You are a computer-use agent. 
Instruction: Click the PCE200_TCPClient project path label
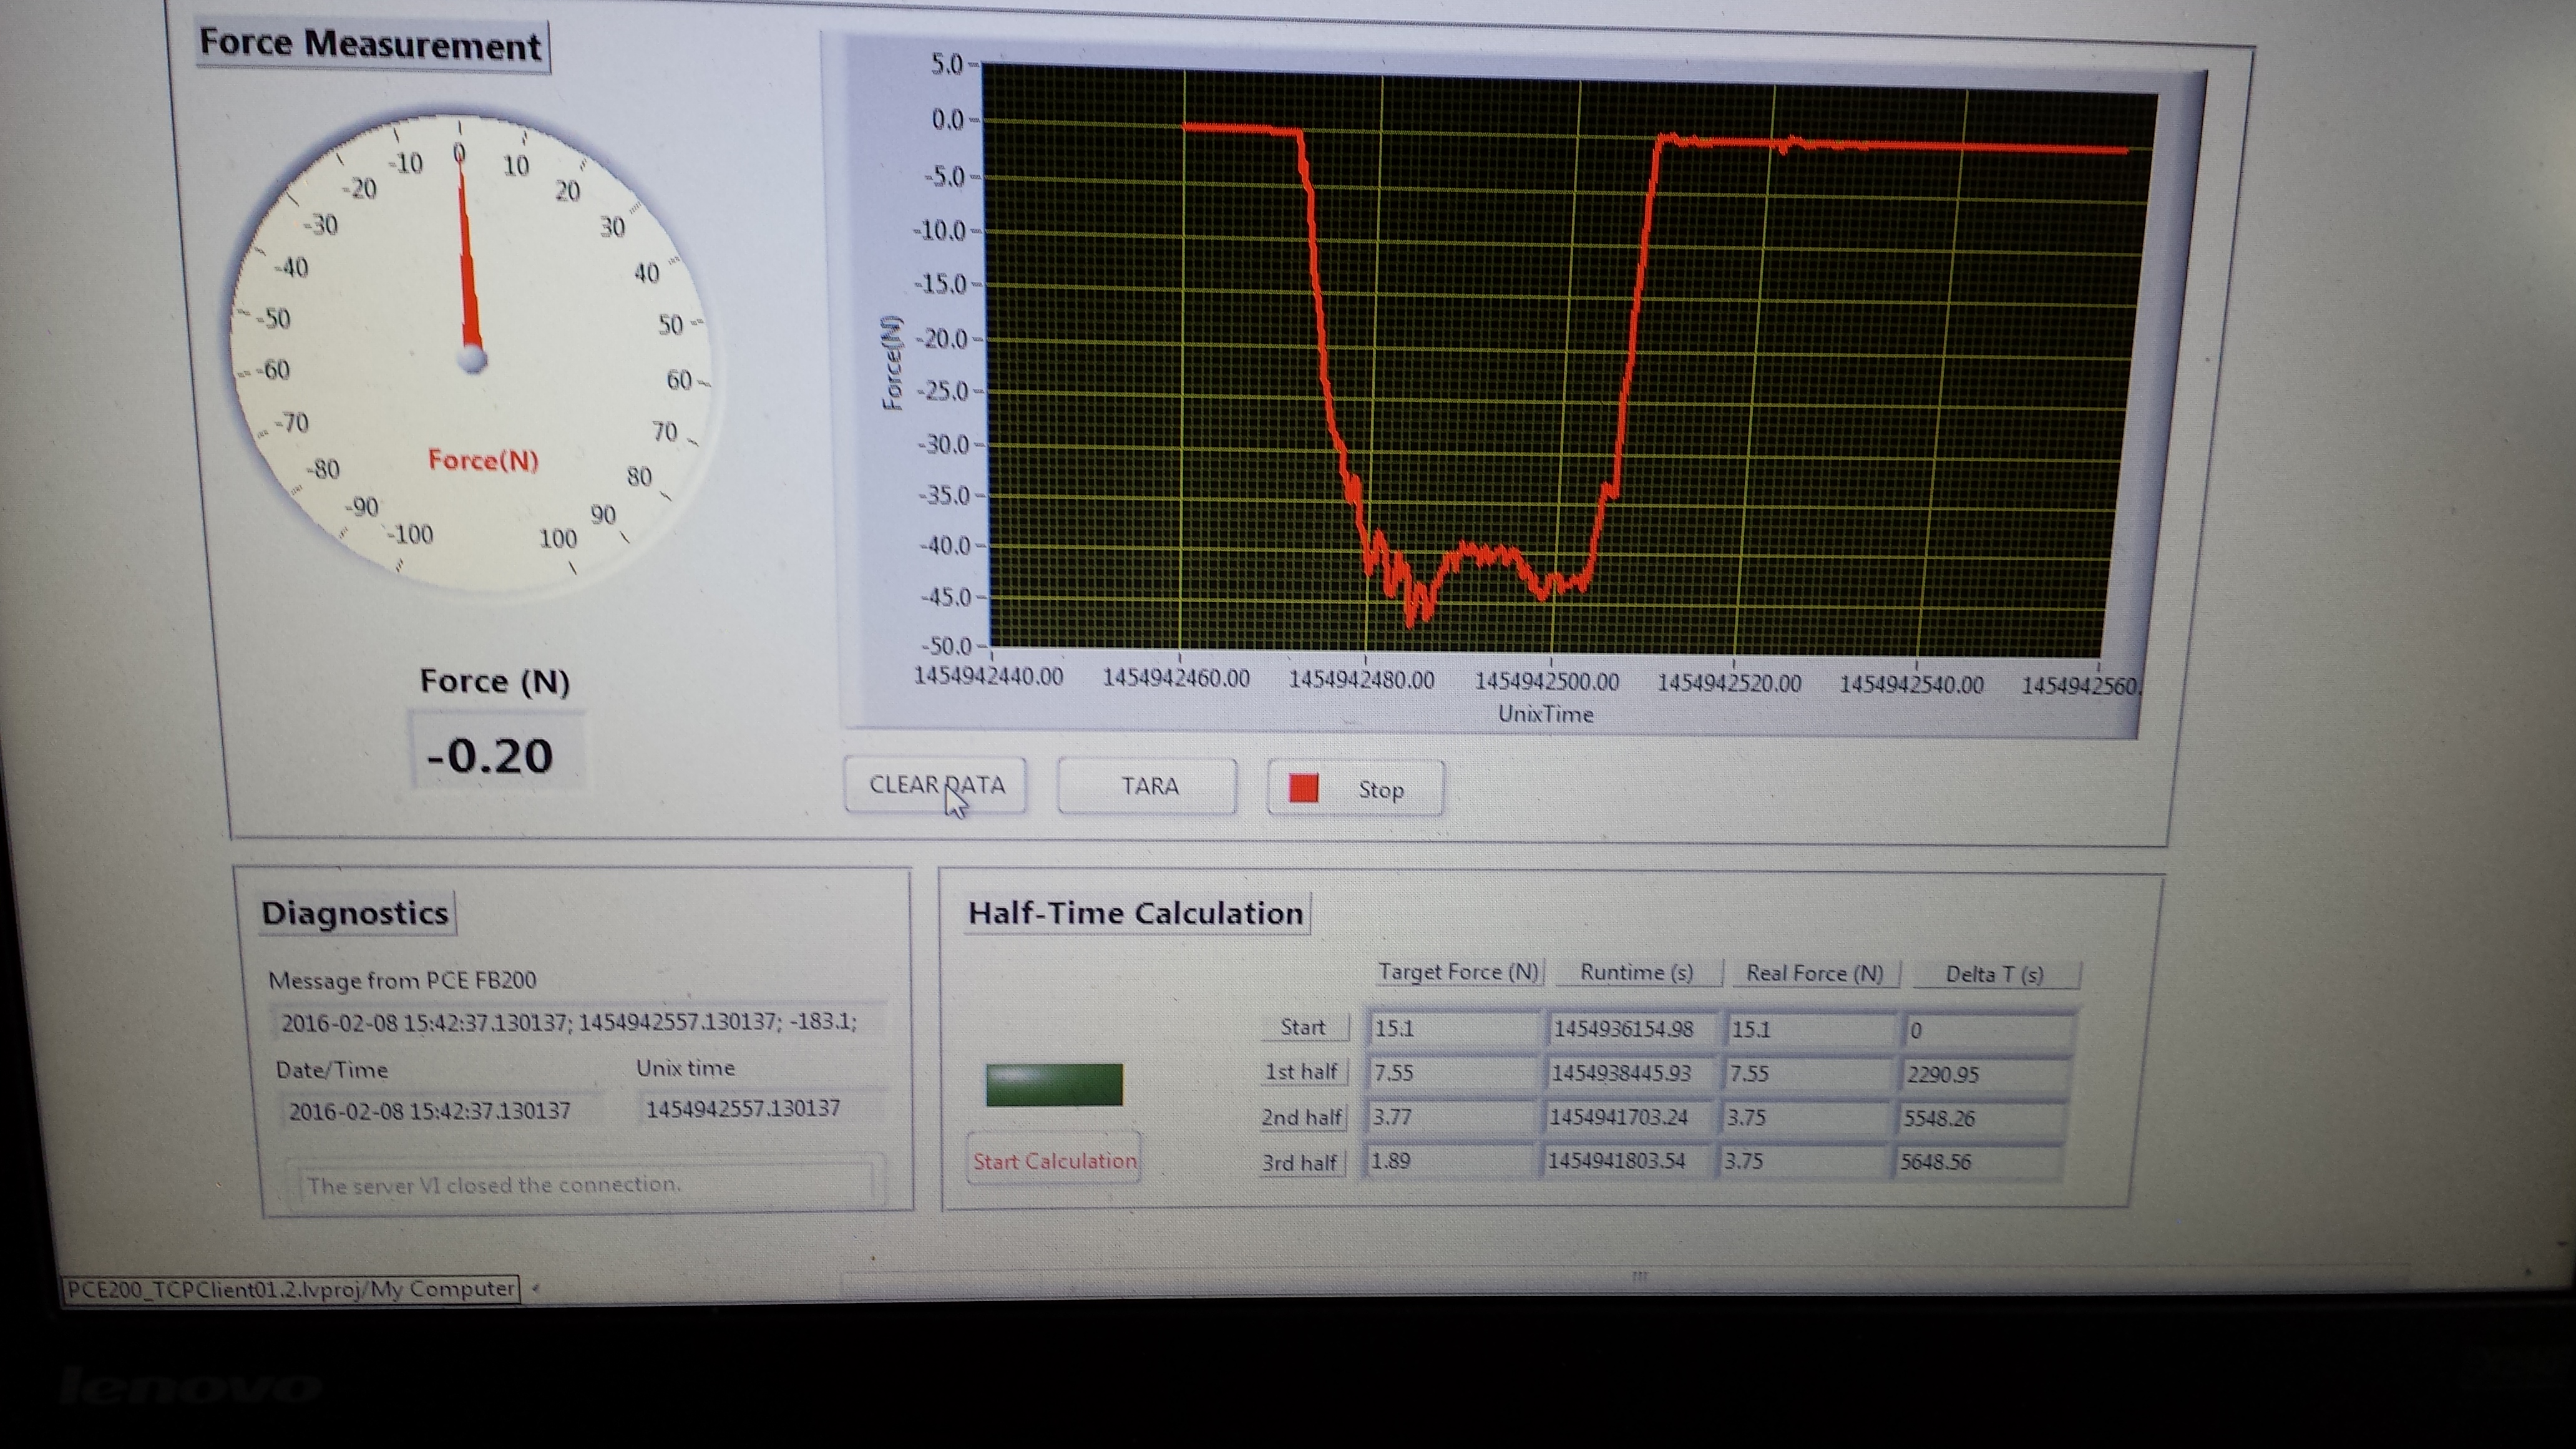tap(291, 1289)
